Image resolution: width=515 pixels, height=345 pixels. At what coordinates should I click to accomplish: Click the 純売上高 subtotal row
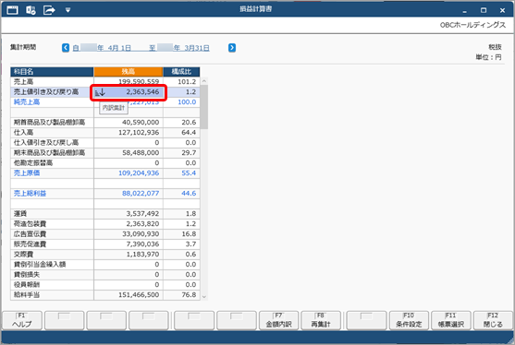pyautogui.click(x=105, y=102)
